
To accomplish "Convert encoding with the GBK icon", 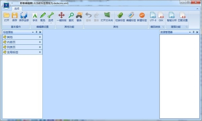I will 161,15.
